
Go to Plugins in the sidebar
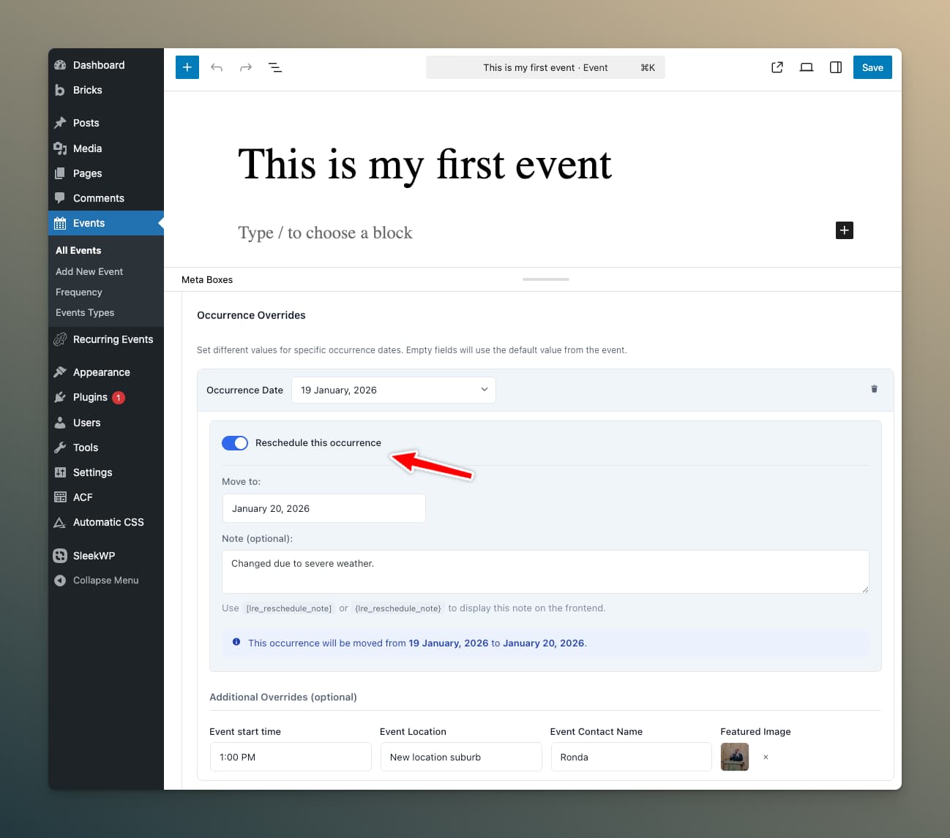coord(90,397)
